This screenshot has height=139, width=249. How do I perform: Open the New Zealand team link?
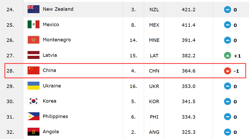click(58, 9)
